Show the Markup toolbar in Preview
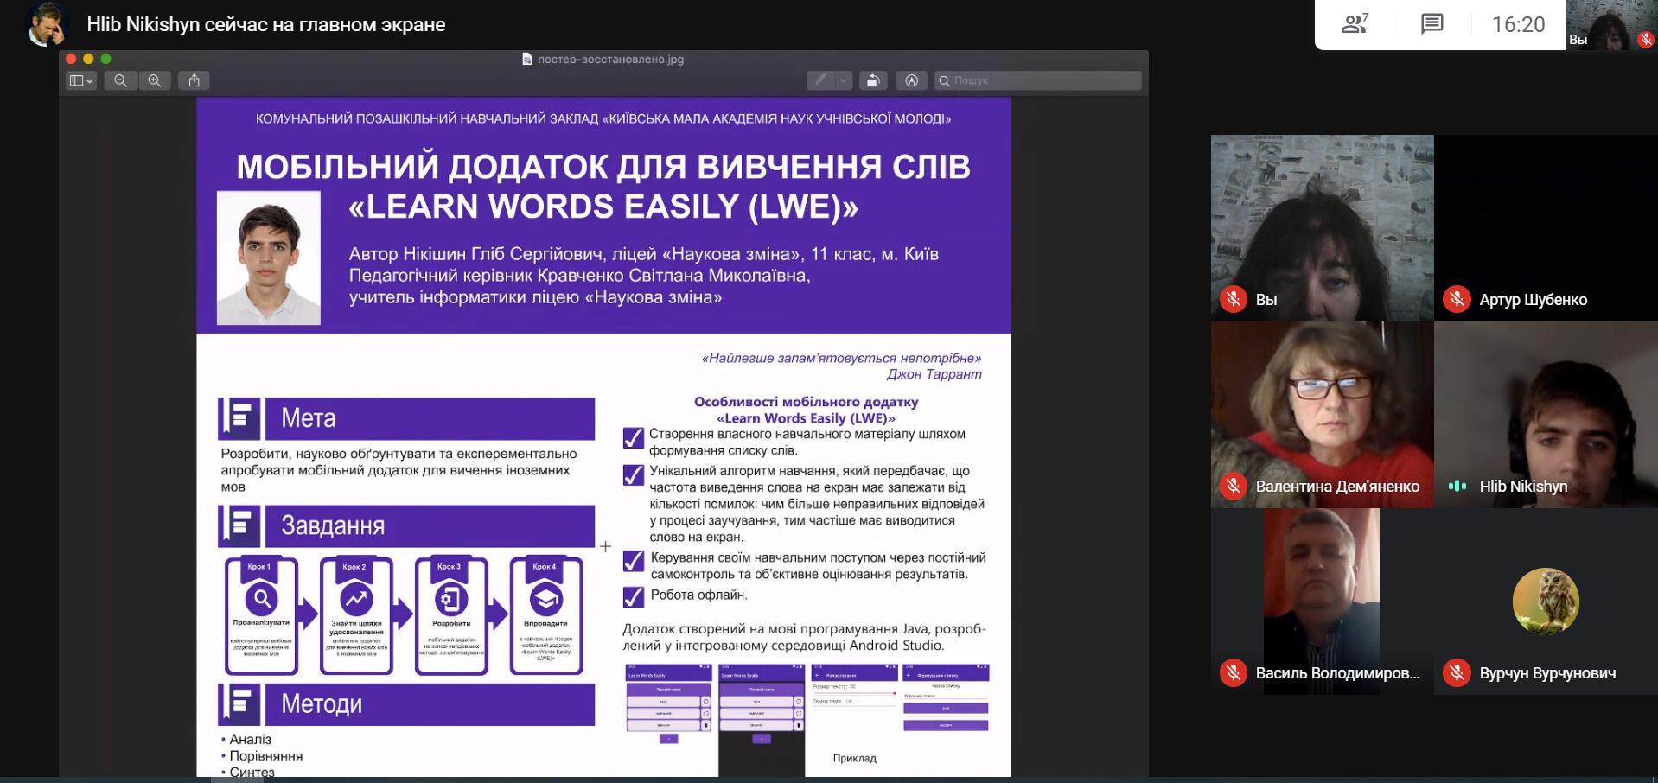The image size is (1658, 783). (911, 80)
